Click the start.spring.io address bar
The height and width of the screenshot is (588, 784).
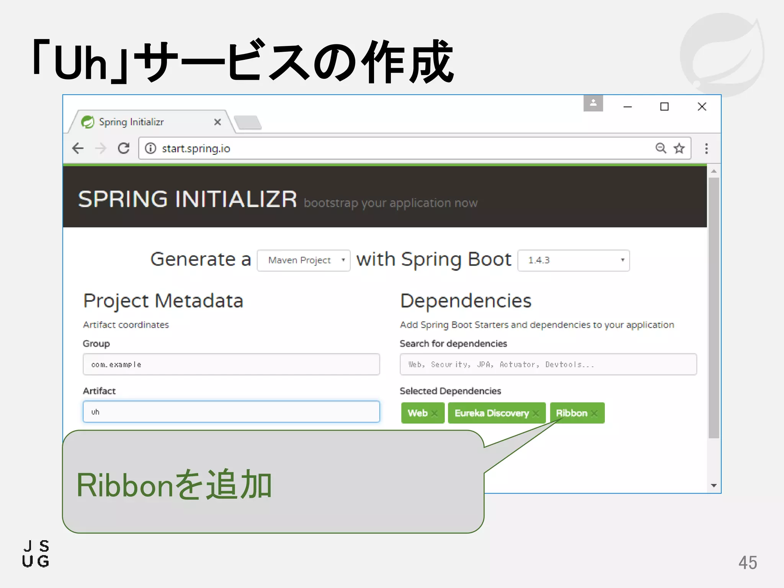415,148
